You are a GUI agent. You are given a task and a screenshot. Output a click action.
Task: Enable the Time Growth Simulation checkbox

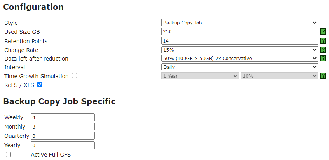coord(75,76)
